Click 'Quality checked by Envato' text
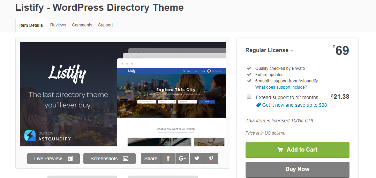 pyautogui.click(x=280, y=68)
